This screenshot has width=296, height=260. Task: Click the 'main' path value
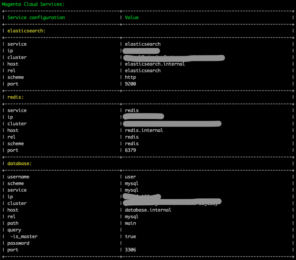pyautogui.click(x=130, y=223)
